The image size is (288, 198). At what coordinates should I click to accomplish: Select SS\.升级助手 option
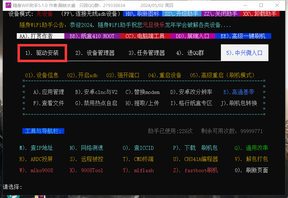click(x=182, y=14)
